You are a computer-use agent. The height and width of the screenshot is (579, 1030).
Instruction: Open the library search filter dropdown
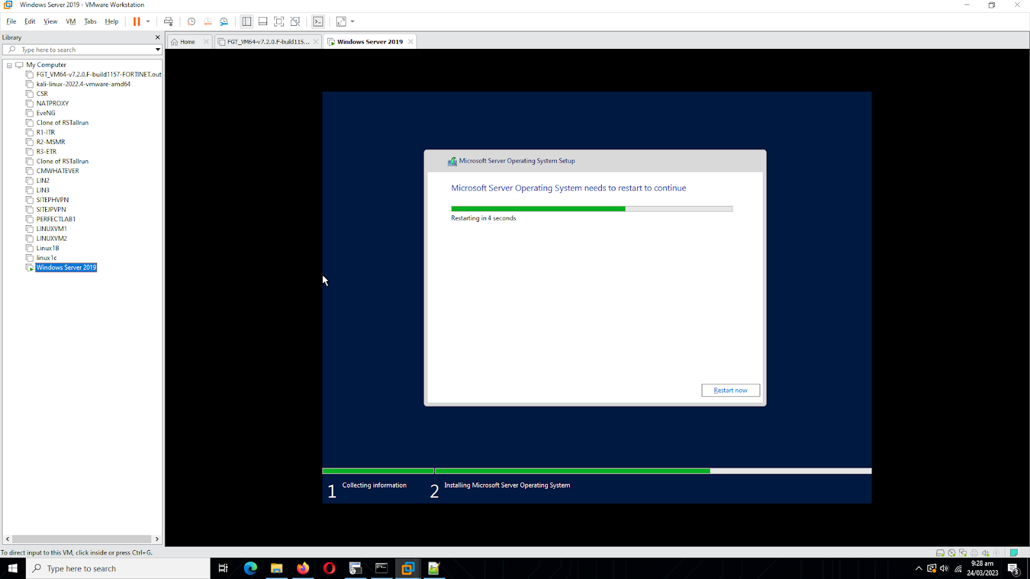coord(158,50)
